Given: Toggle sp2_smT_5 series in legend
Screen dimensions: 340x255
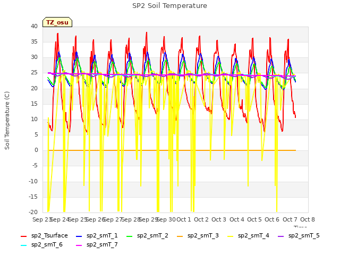Looking at the screenshot, I should [x=299, y=235].
